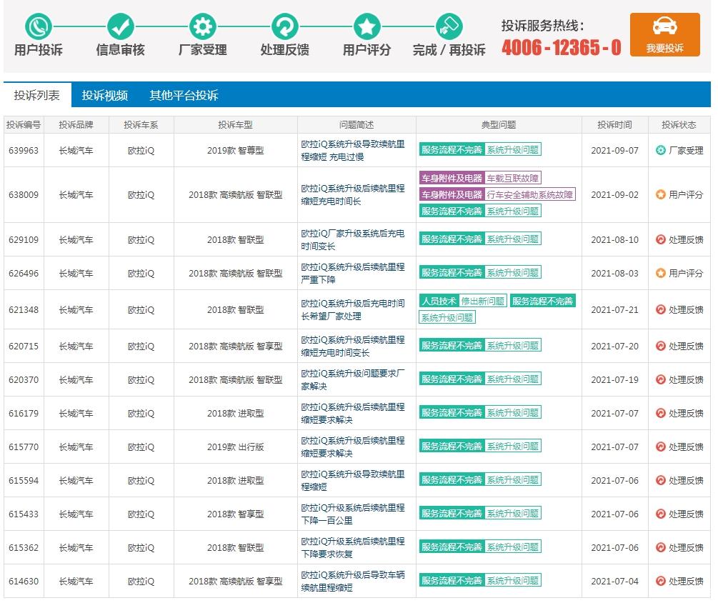This screenshot has width=718, height=603.
Task: Click the 厂家受理 gear step icon
Action: tap(203, 26)
